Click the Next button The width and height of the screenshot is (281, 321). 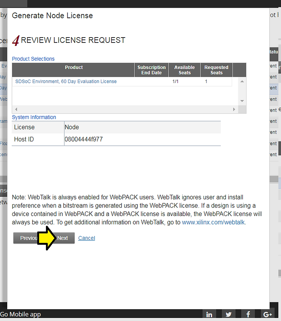click(x=63, y=238)
